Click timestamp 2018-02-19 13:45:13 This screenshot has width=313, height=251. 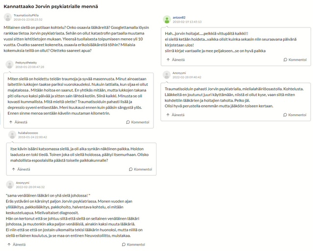187,22
